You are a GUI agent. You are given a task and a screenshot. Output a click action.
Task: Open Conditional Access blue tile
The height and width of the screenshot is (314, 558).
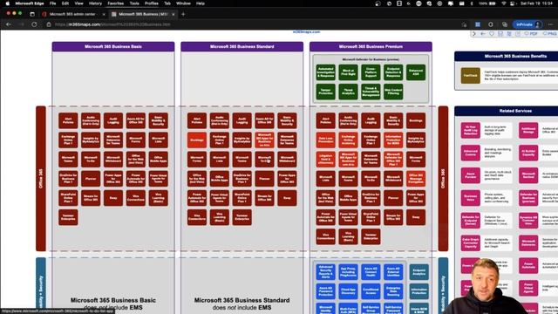pyautogui.click(x=371, y=291)
